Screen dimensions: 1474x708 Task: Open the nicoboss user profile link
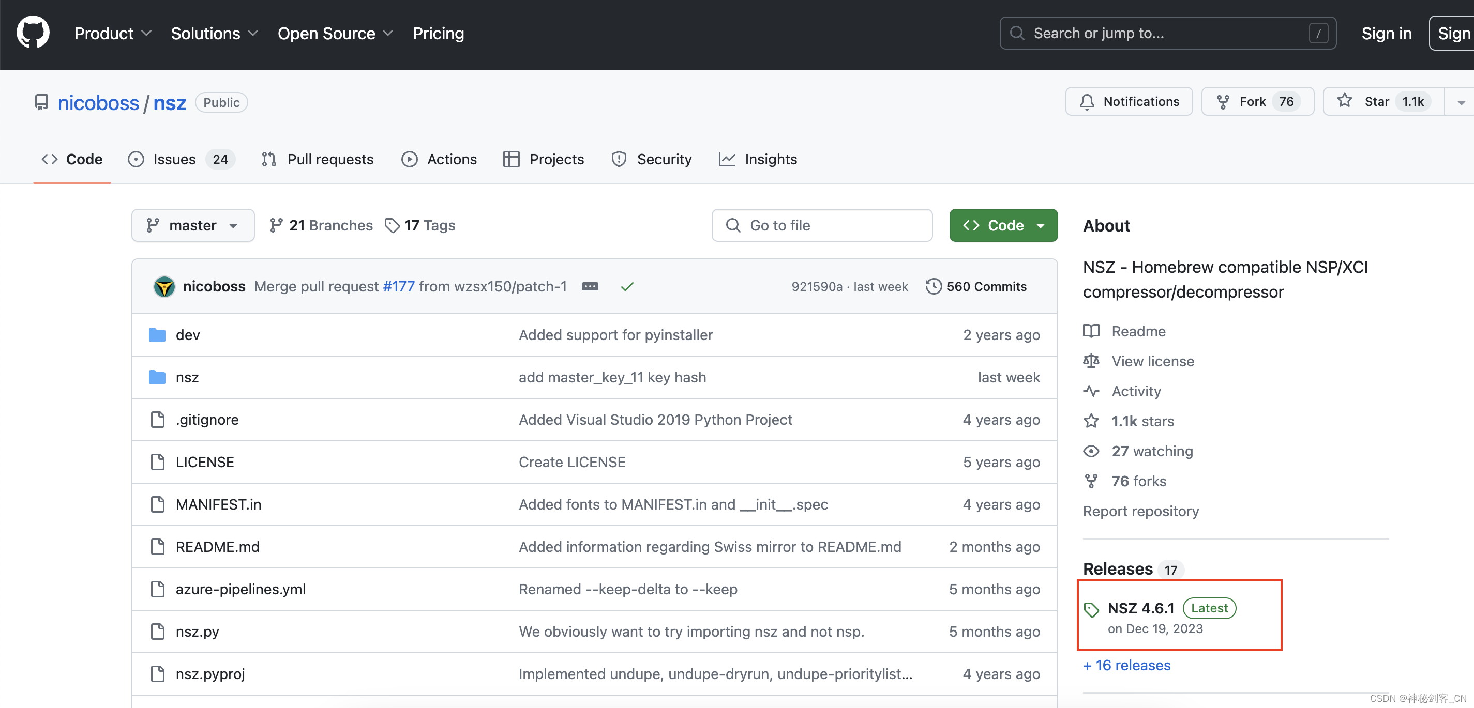(x=98, y=102)
